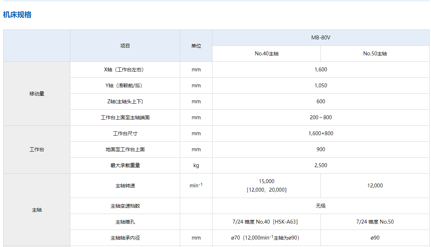
Task: Select the value 1,600×800
Action: [321, 133]
